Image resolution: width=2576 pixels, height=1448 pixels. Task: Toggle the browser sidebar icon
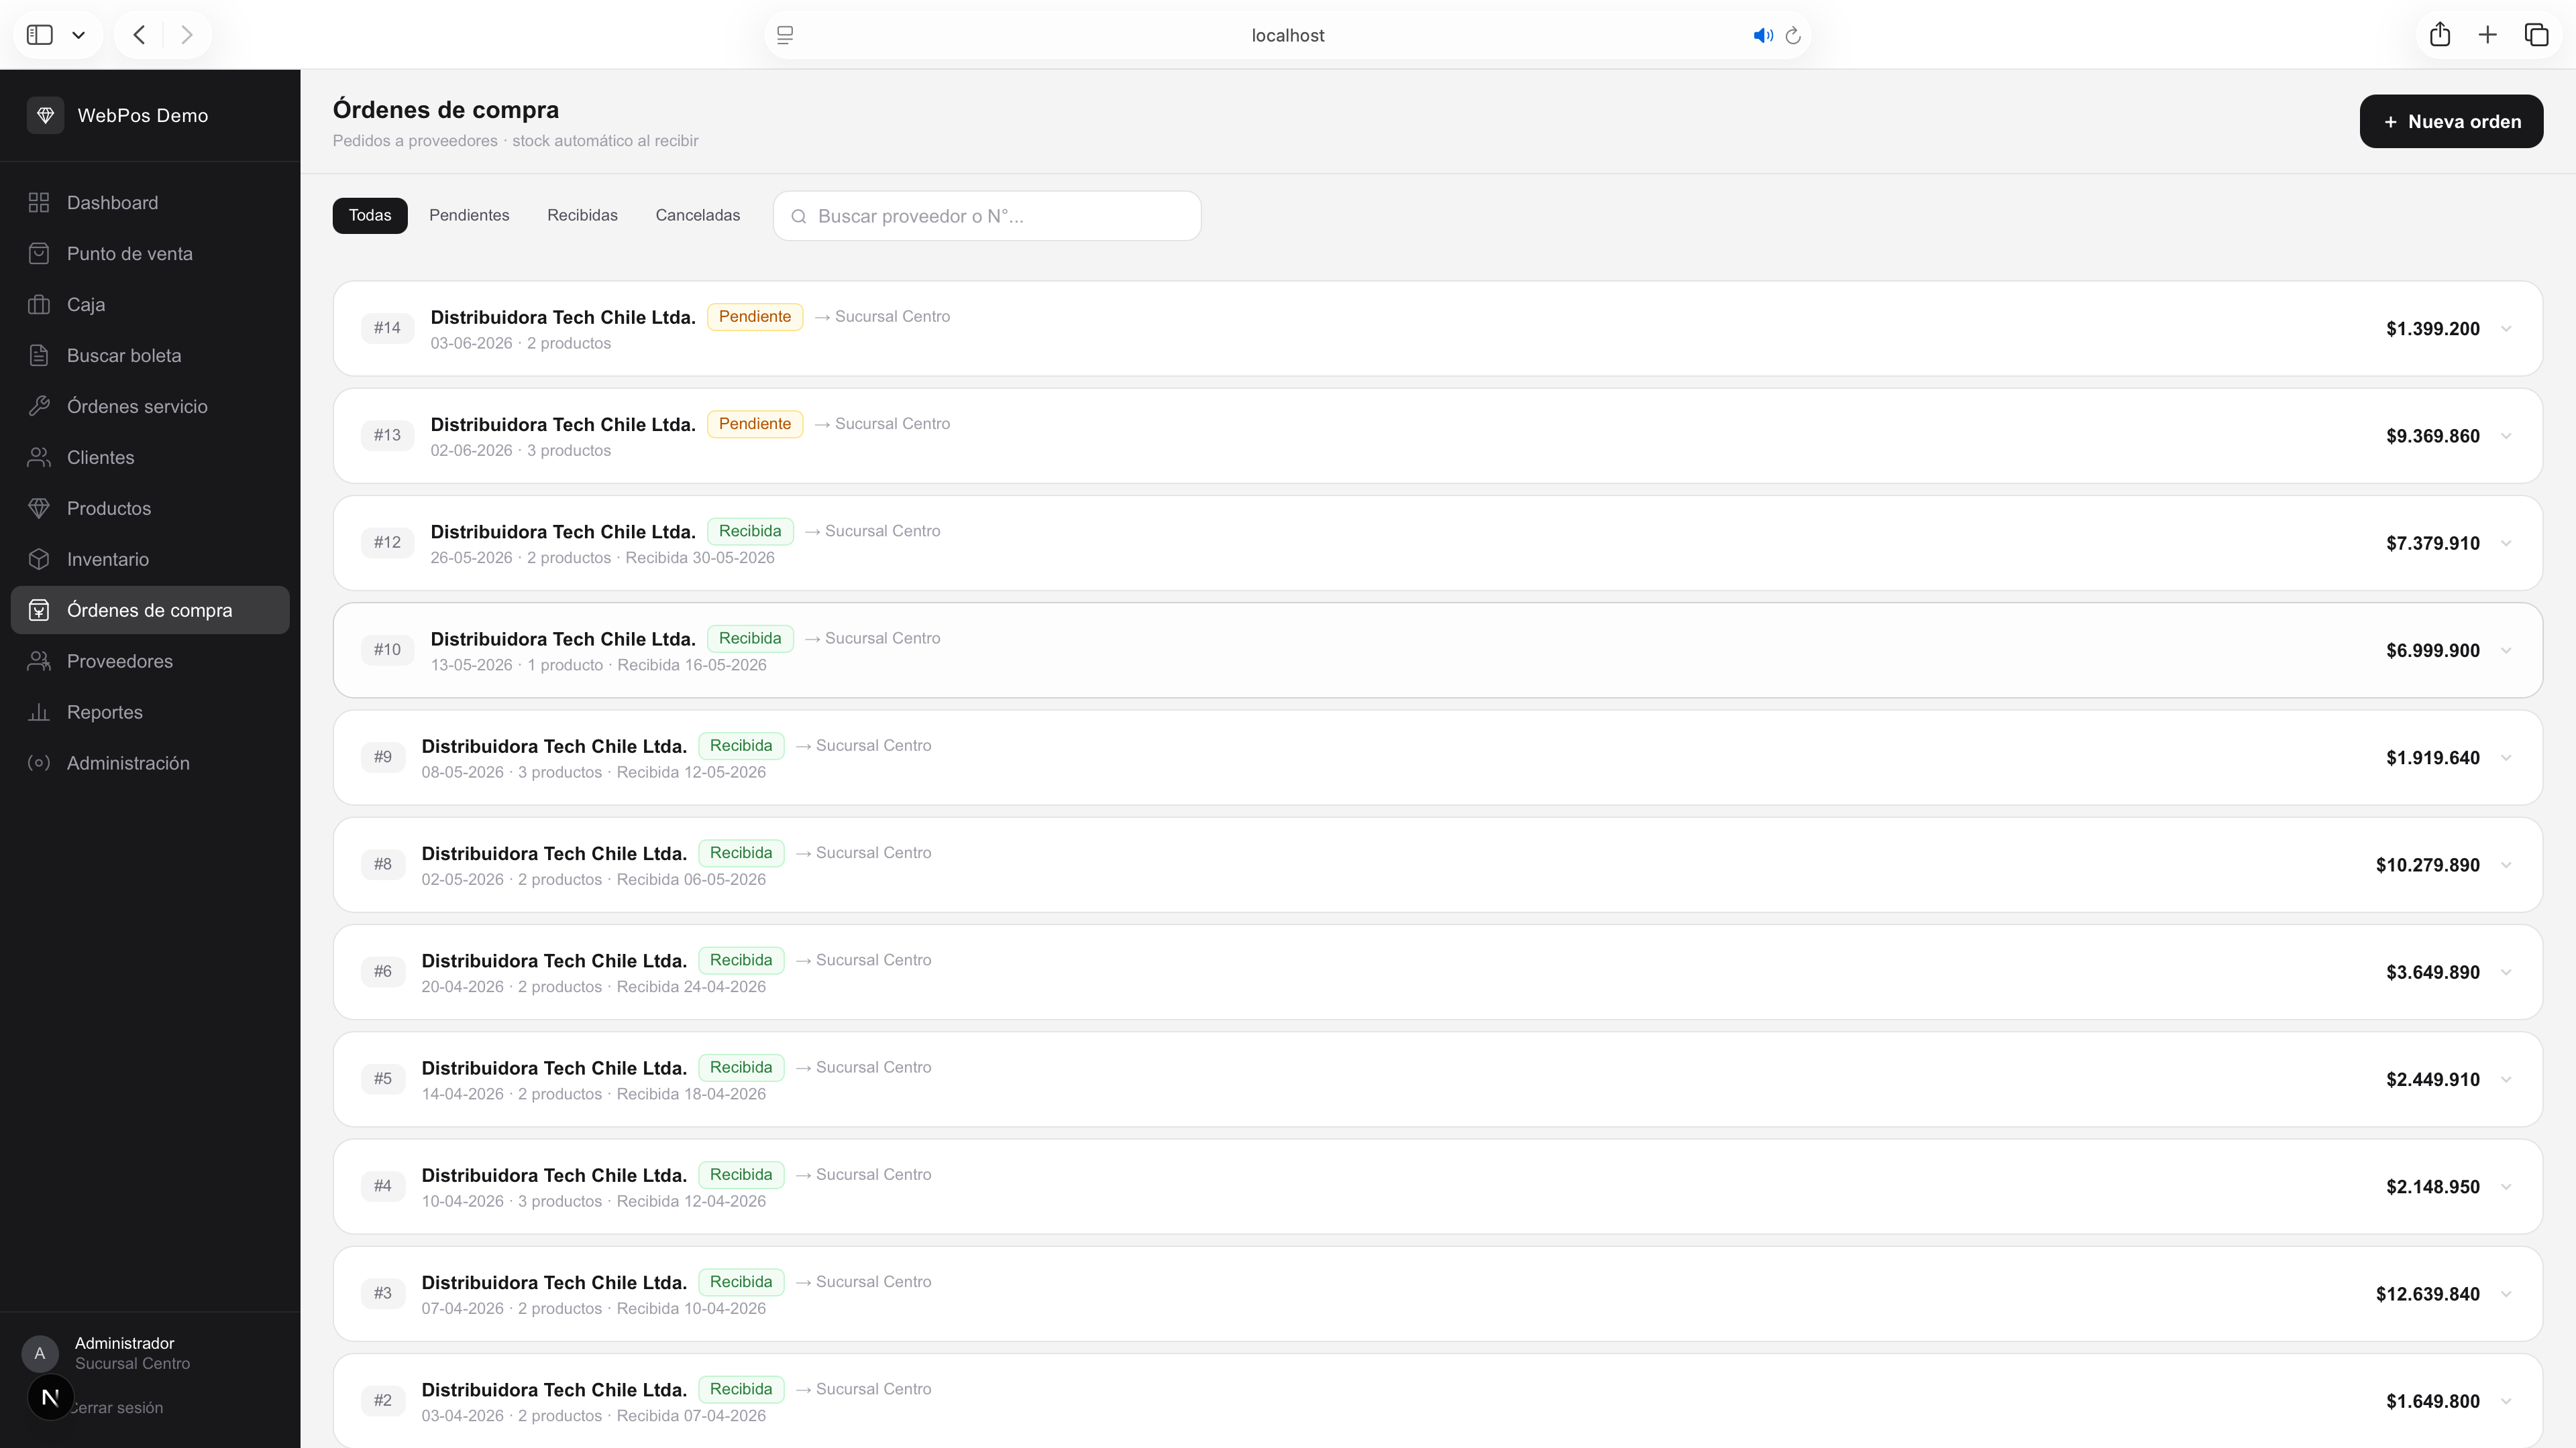40,35
